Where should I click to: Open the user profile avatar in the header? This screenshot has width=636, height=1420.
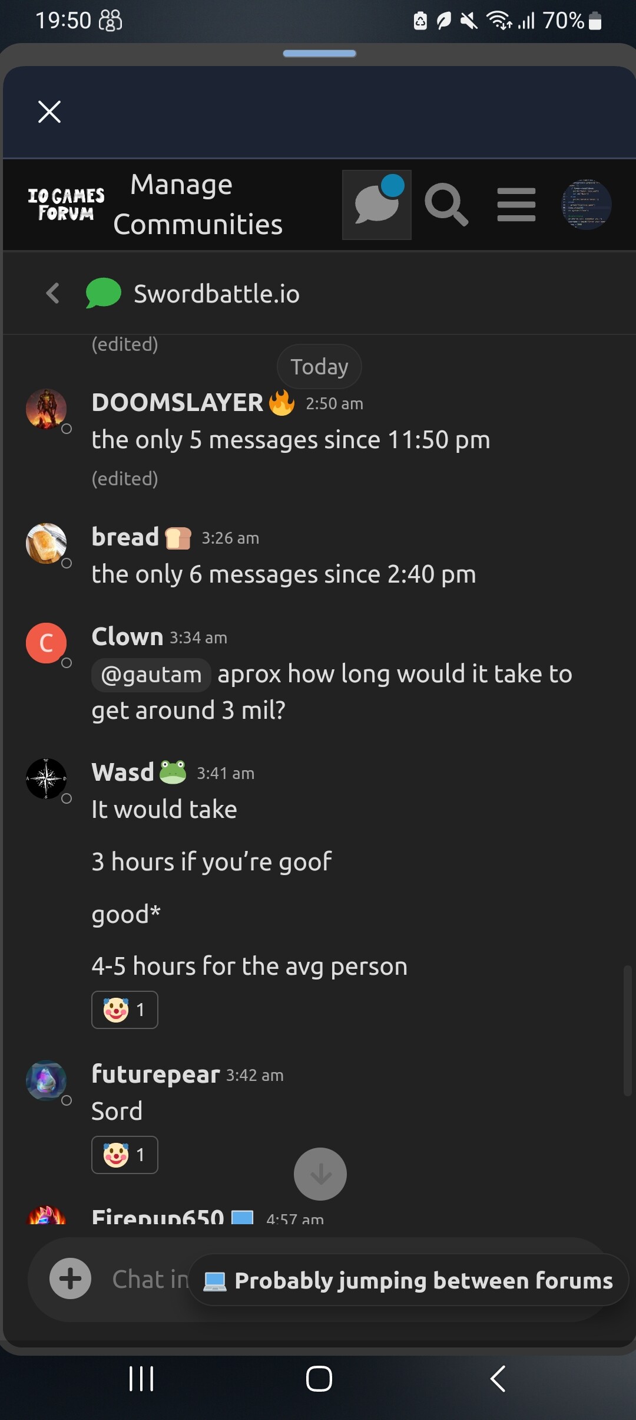coord(586,205)
